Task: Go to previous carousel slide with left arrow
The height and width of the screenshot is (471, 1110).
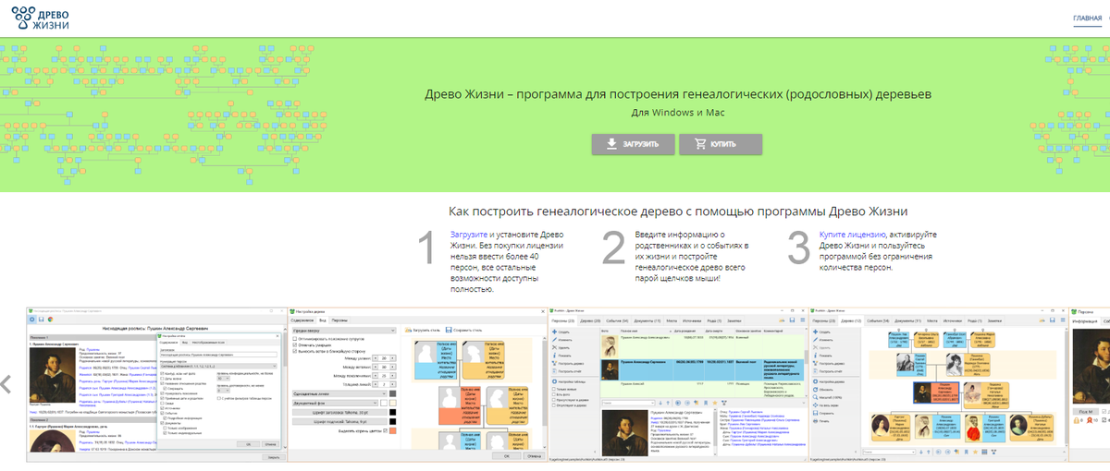Action: [6, 384]
